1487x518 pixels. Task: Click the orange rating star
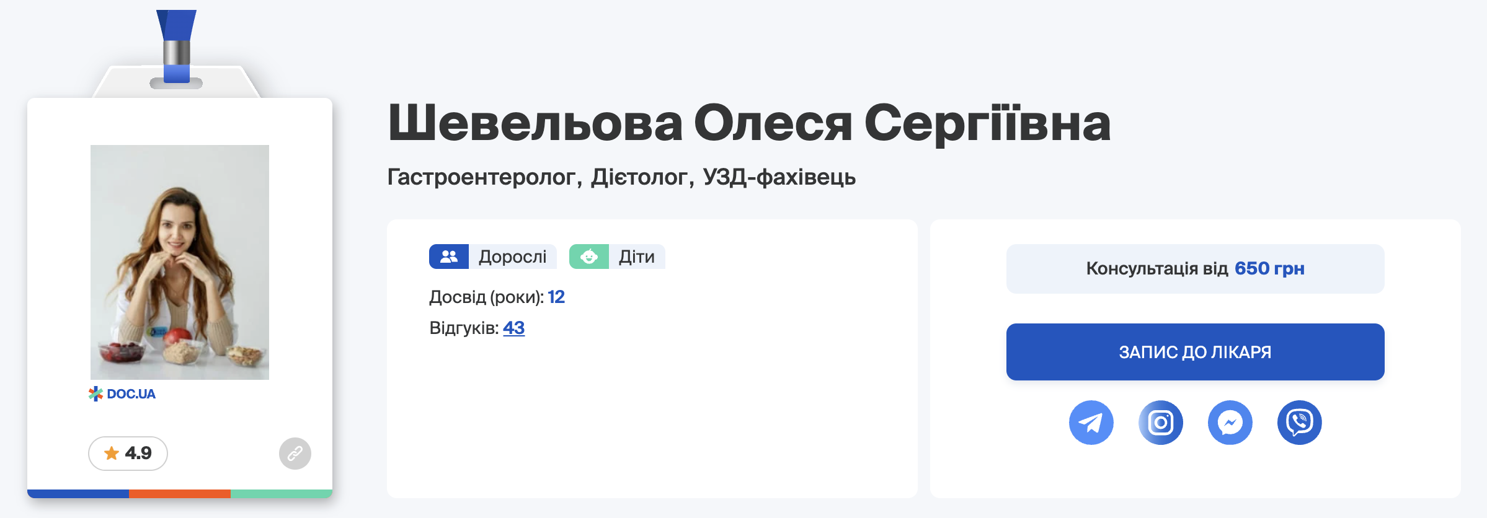(112, 454)
